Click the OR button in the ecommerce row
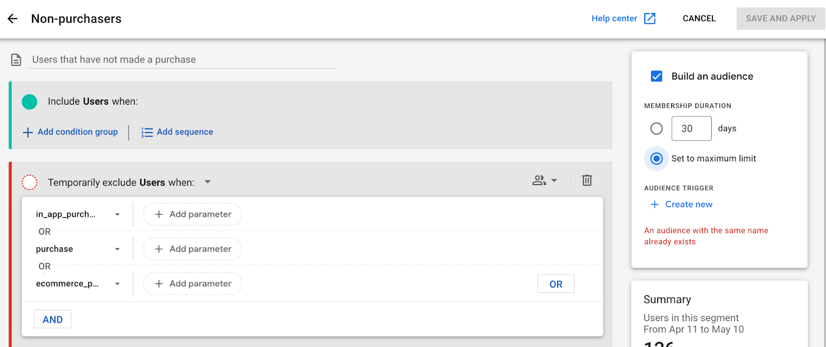 (555, 284)
